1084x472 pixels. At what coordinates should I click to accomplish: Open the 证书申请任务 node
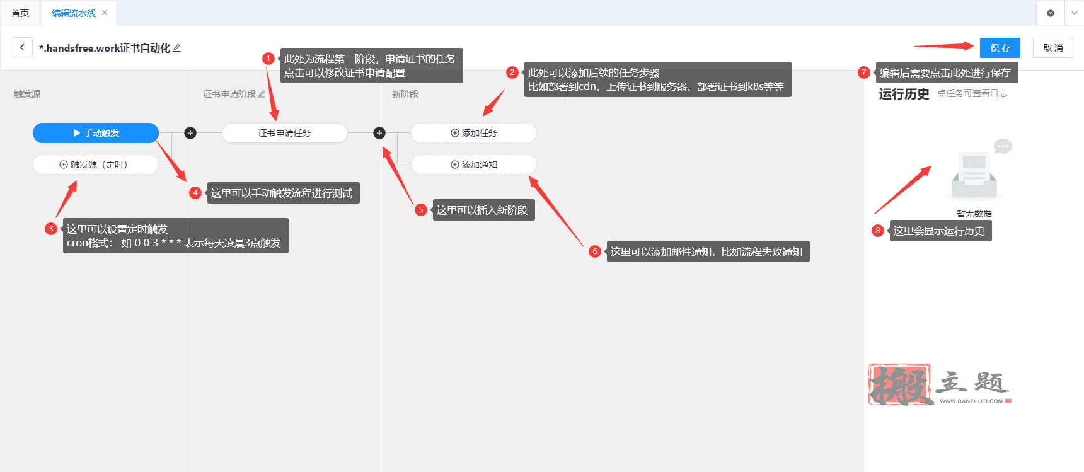[285, 133]
